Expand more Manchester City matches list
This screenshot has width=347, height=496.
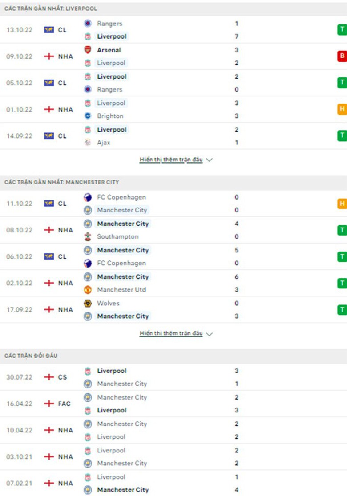(171, 333)
